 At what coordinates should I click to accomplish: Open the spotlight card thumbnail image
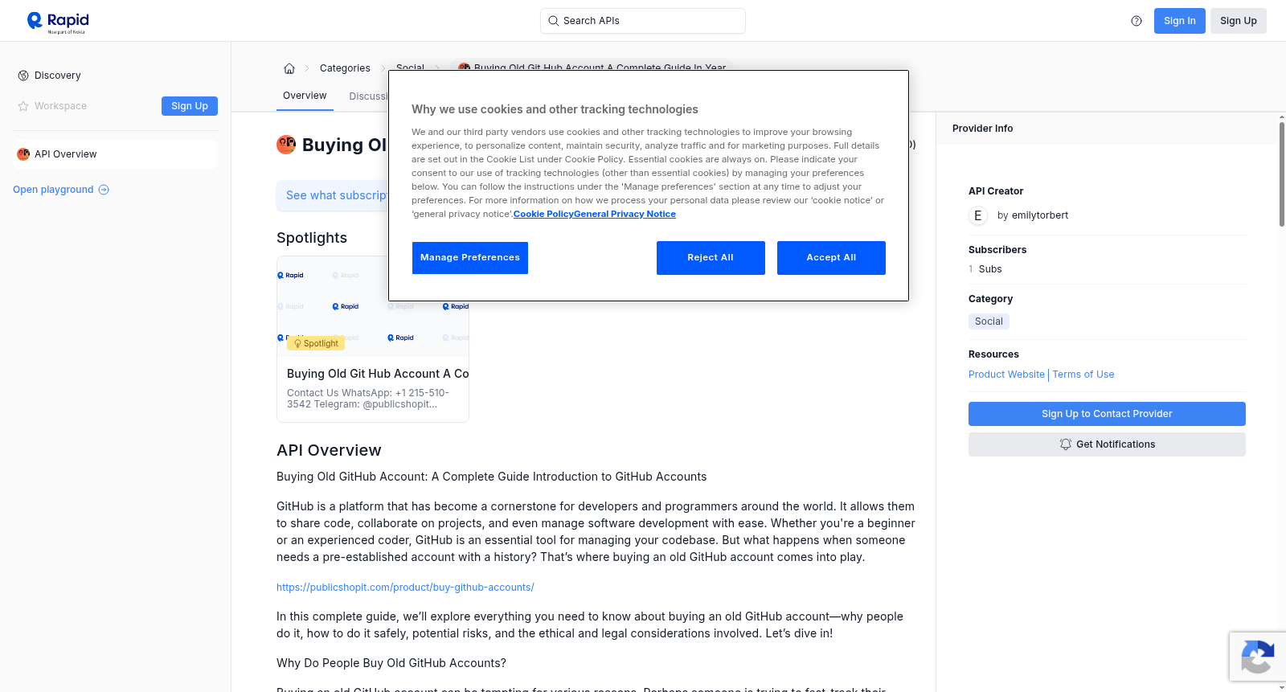pos(373,306)
